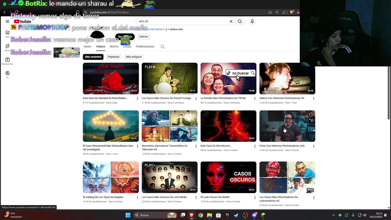
Task: Go back in the browser
Action: [x=4, y=12]
